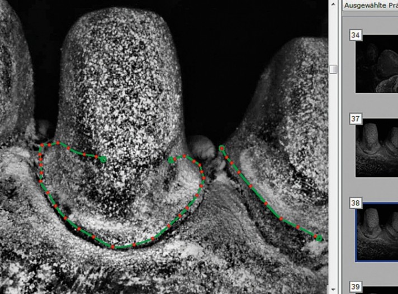Select upper green end handle of right tooth margin line
398x294 pixels.
click(x=221, y=148)
